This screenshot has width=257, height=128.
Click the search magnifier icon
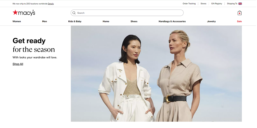74,13
